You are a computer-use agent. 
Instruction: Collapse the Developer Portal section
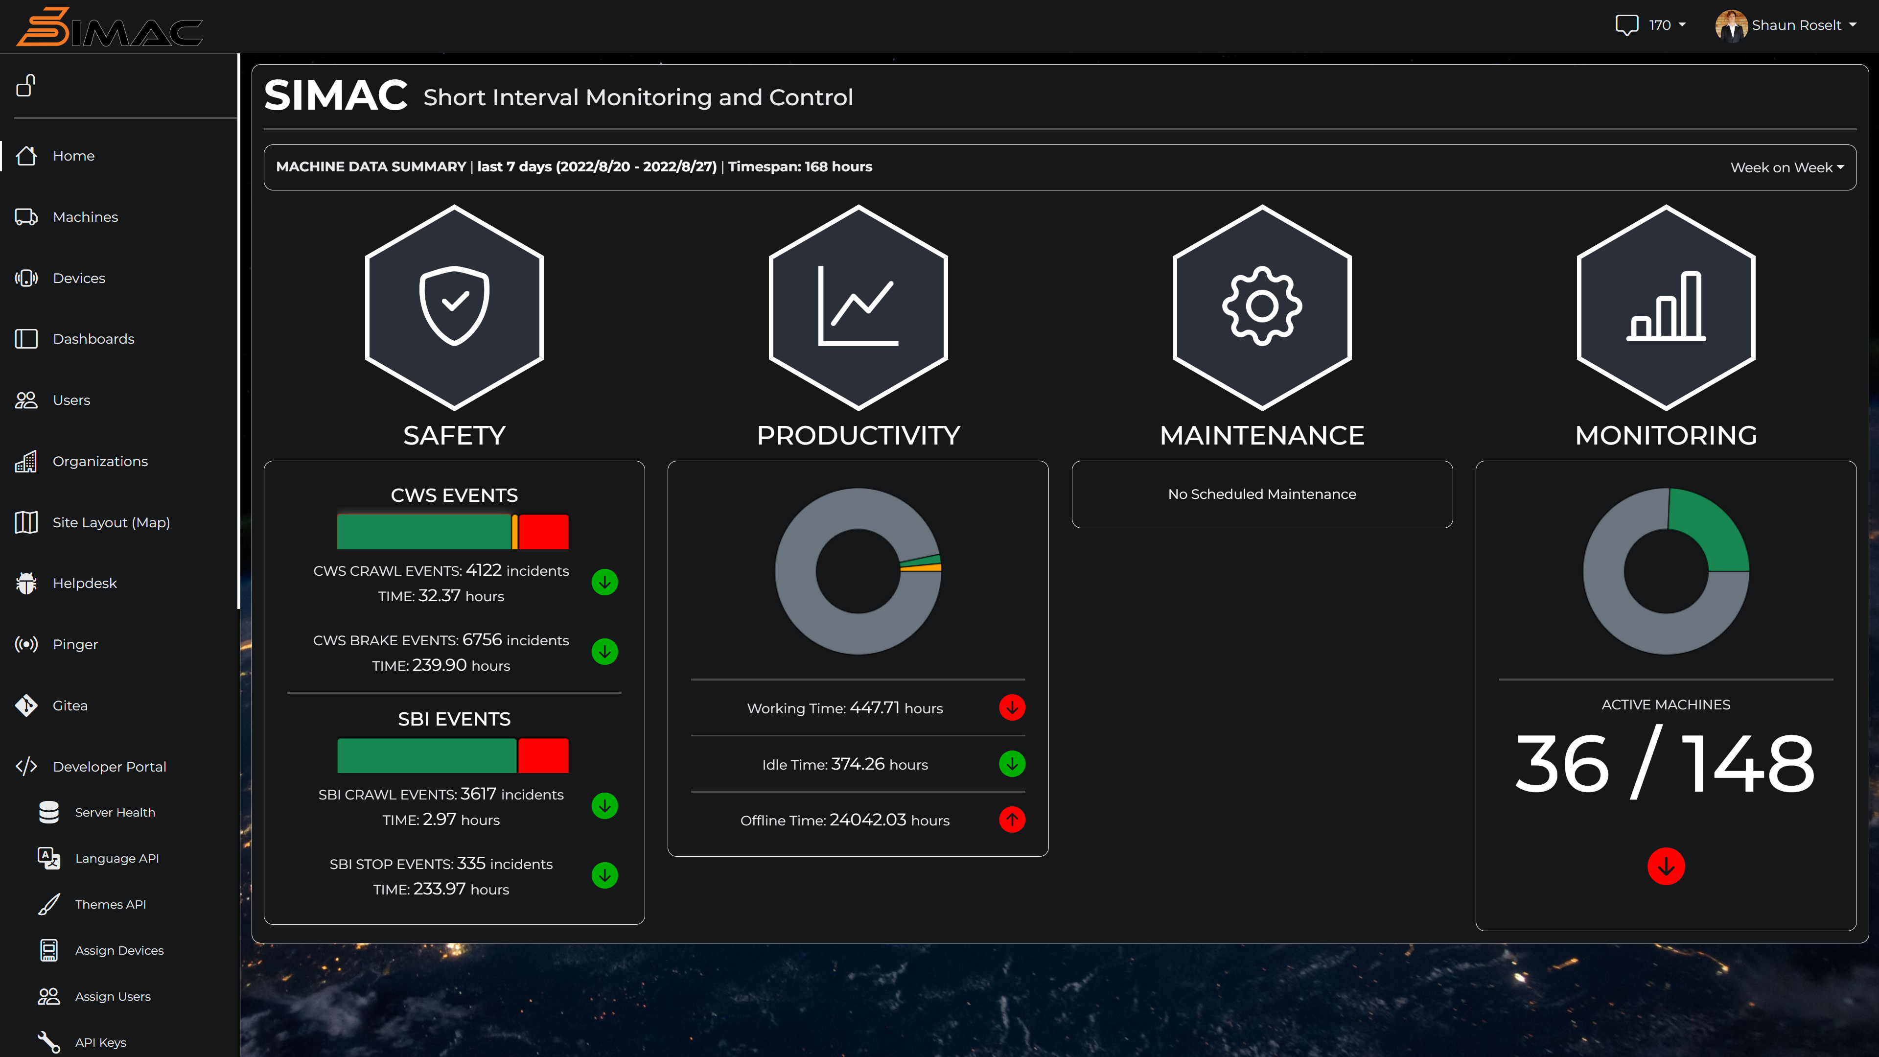tap(110, 767)
